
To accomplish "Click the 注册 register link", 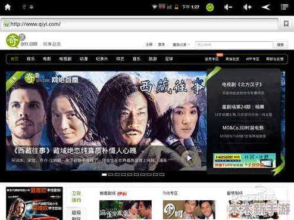I will click(149, 44).
